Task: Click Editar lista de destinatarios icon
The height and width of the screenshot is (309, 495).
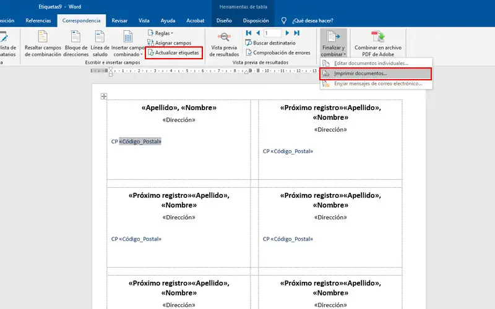Action: coord(4,37)
